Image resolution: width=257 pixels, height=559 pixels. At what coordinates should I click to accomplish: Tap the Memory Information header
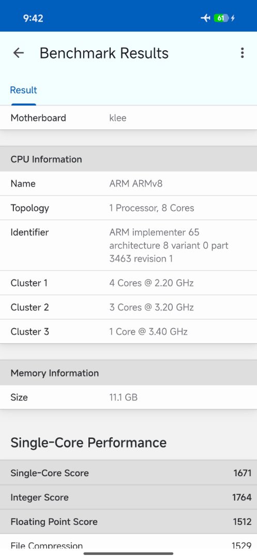coord(128,373)
